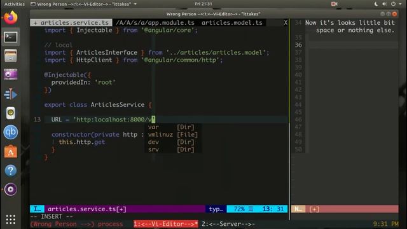Launch the screen recorder dock icon
The width and height of the screenshot is (407, 229).
click(x=10, y=75)
